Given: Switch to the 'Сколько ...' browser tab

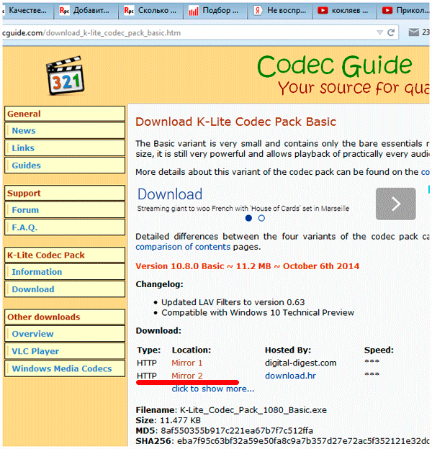Looking at the screenshot, I should (x=150, y=11).
